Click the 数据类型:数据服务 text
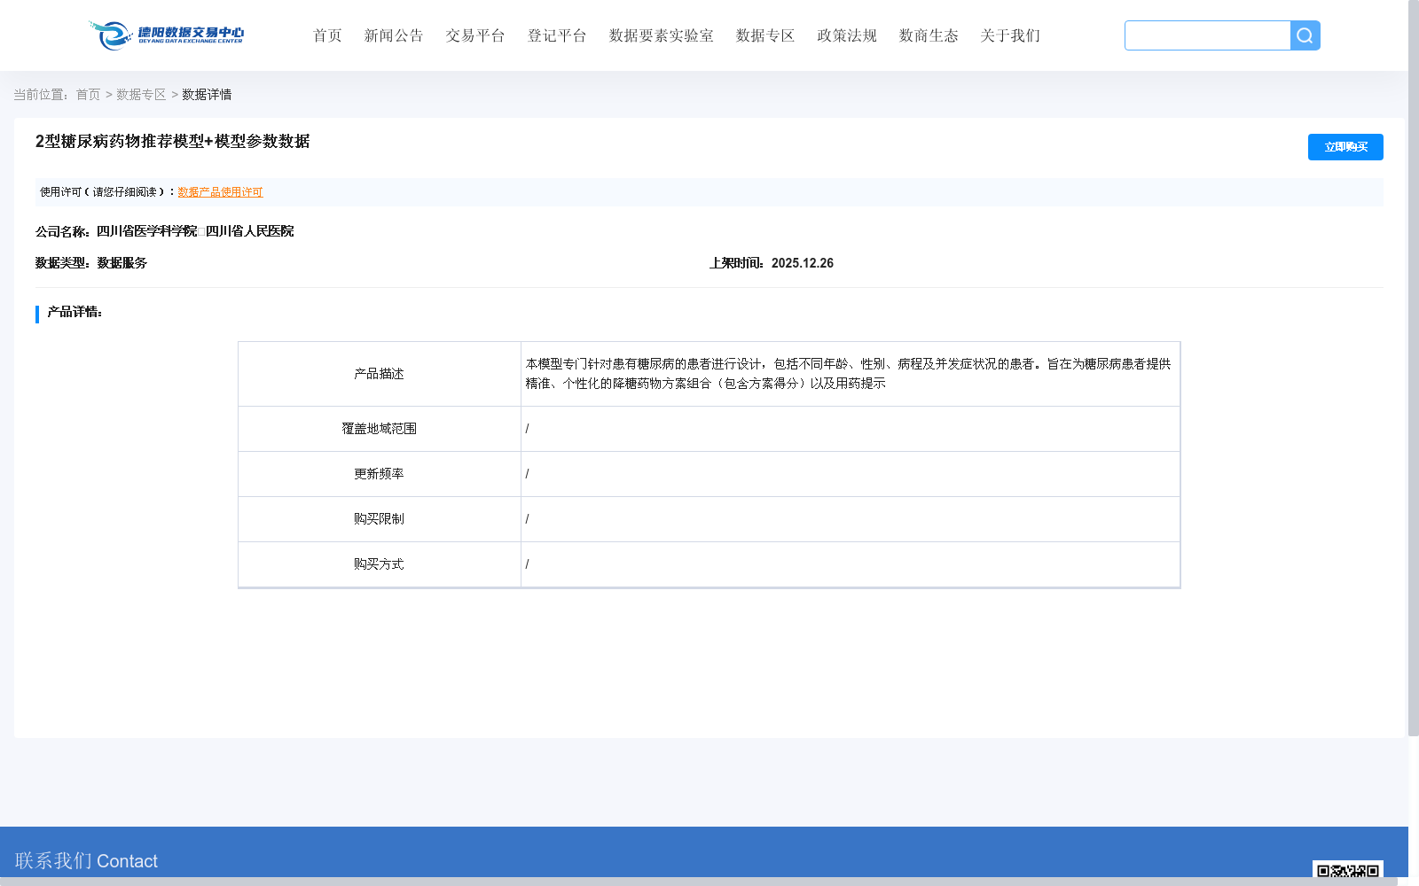1419x886 pixels. pyautogui.click(x=91, y=263)
